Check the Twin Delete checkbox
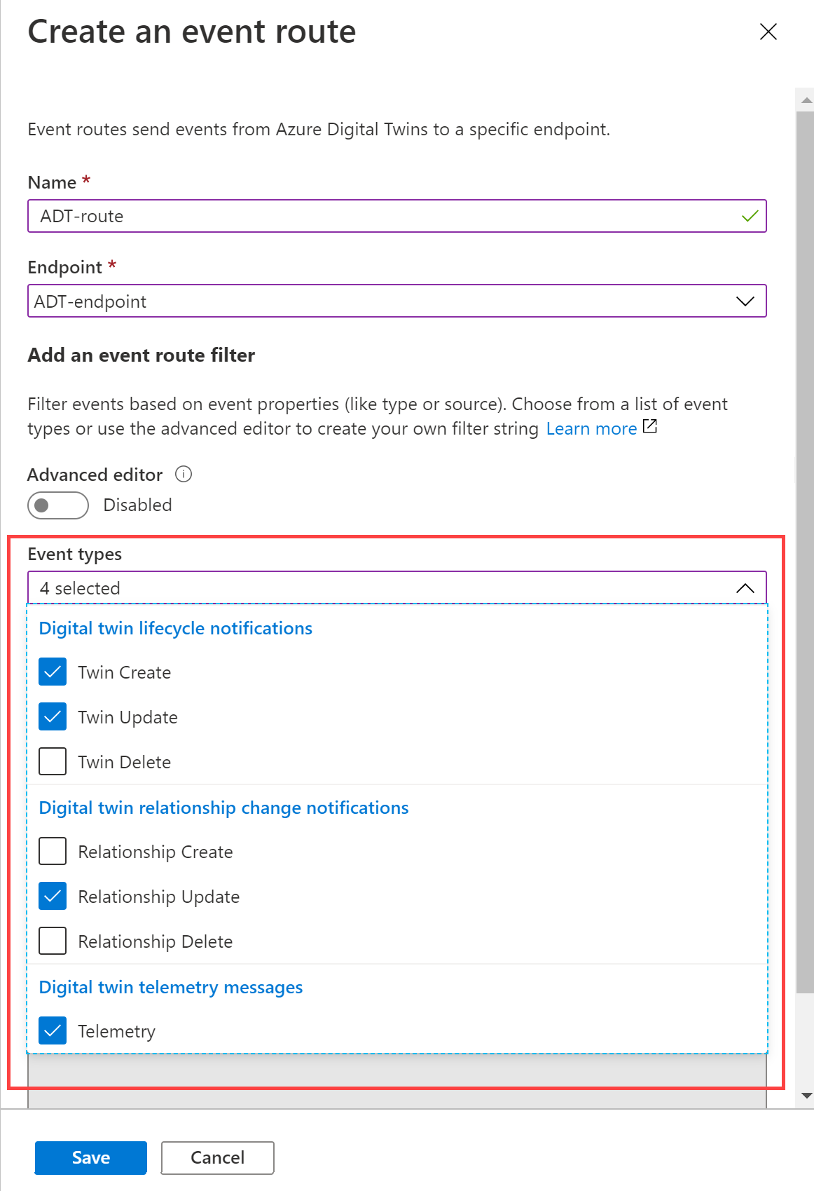 53,761
